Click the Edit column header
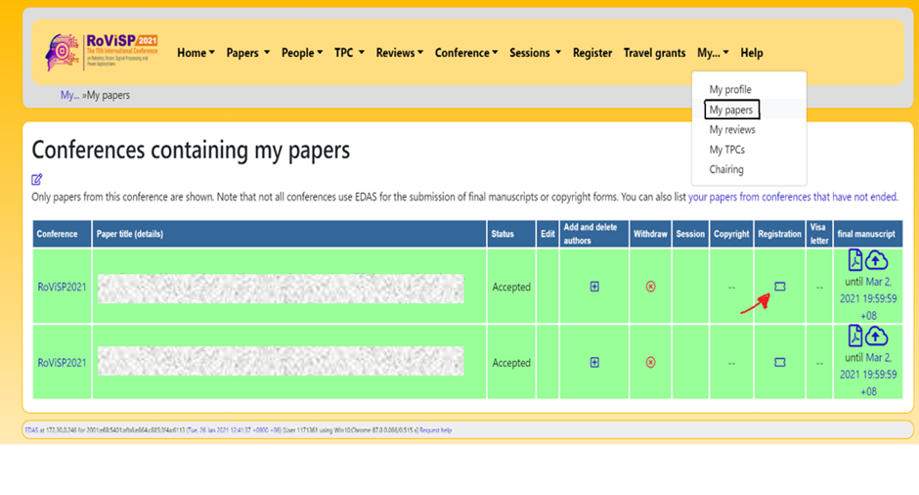This screenshot has height=495, width=919. (x=547, y=234)
